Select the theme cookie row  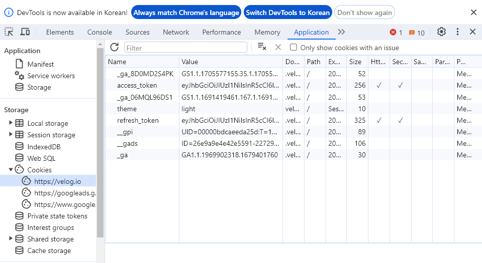tap(294, 109)
